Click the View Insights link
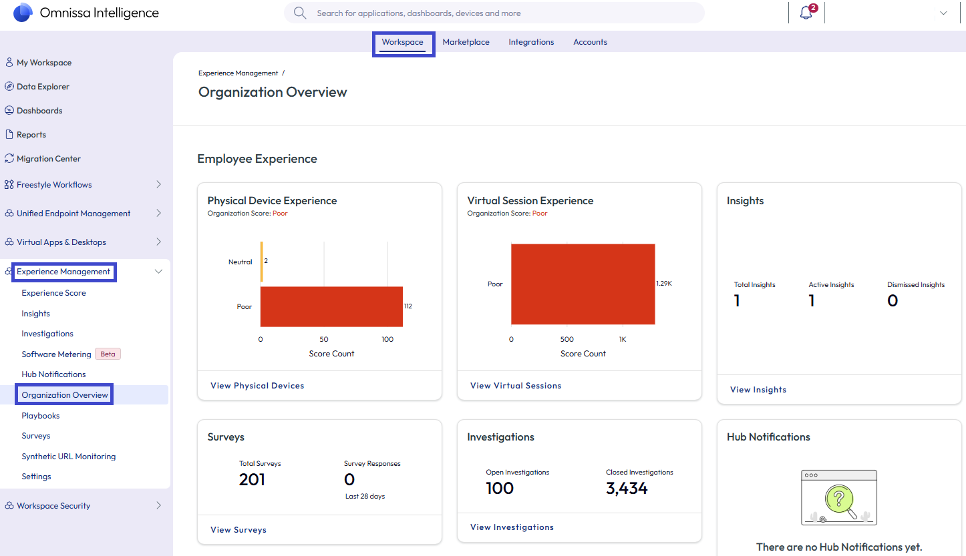Viewport: 966px width, 556px height. (x=758, y=390)
